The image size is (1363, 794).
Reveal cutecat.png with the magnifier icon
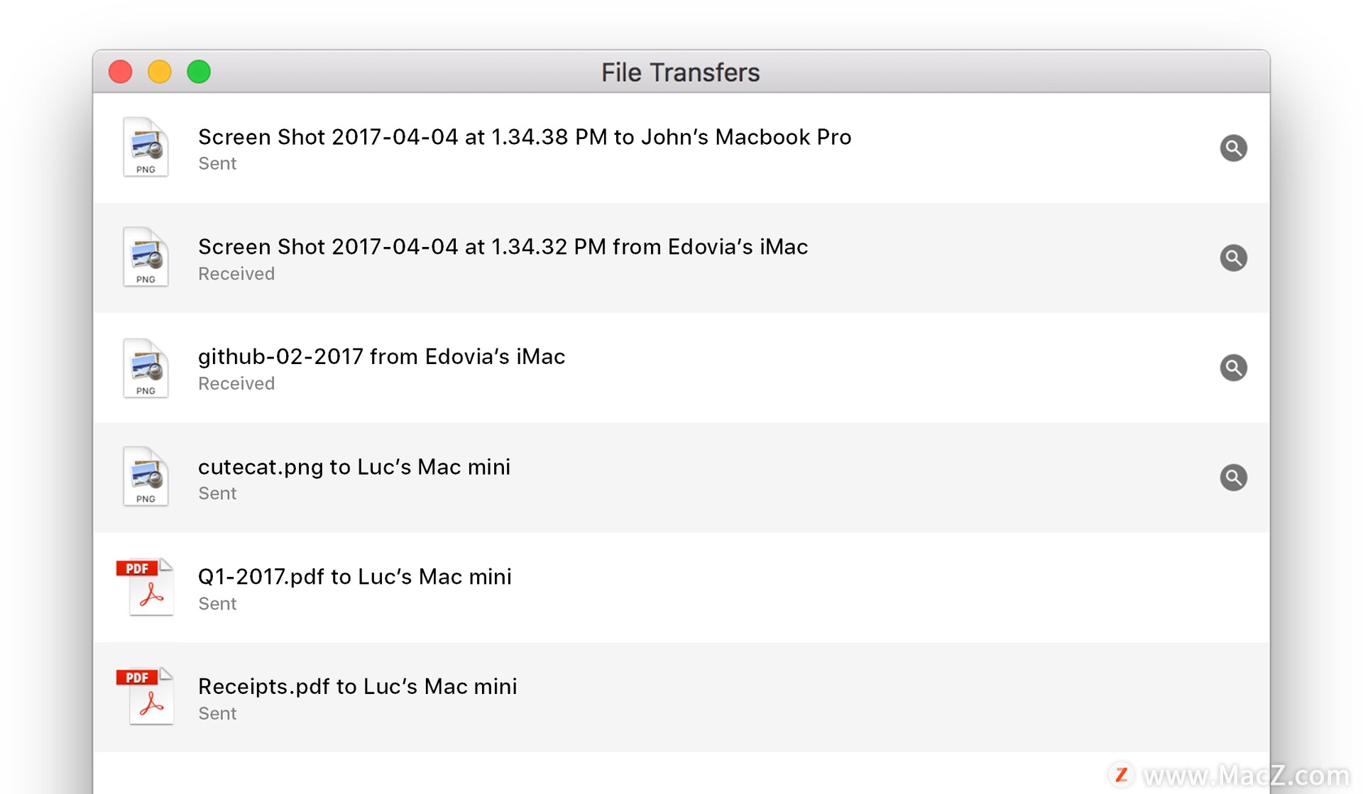(1233, 478)
